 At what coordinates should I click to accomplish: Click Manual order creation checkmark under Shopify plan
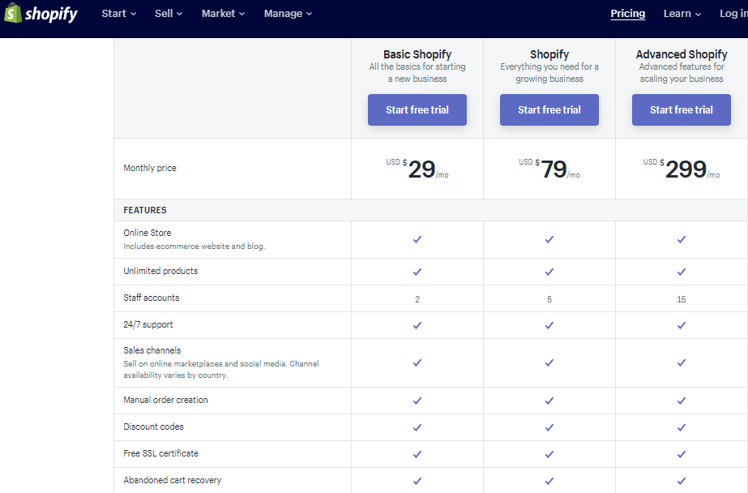coord(549,401)
